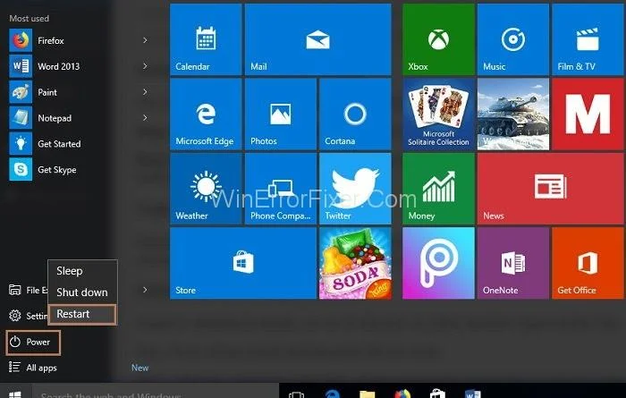Open File Explorer from the taskbar
The height and width of the screenshot is (398, 626).
[x=367, y=394]
